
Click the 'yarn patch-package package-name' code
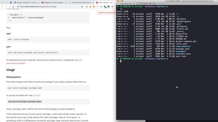[x=48, y=88]
